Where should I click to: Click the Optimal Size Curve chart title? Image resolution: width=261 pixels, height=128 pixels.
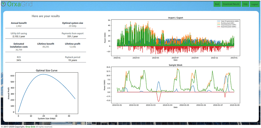pos(46,70)
